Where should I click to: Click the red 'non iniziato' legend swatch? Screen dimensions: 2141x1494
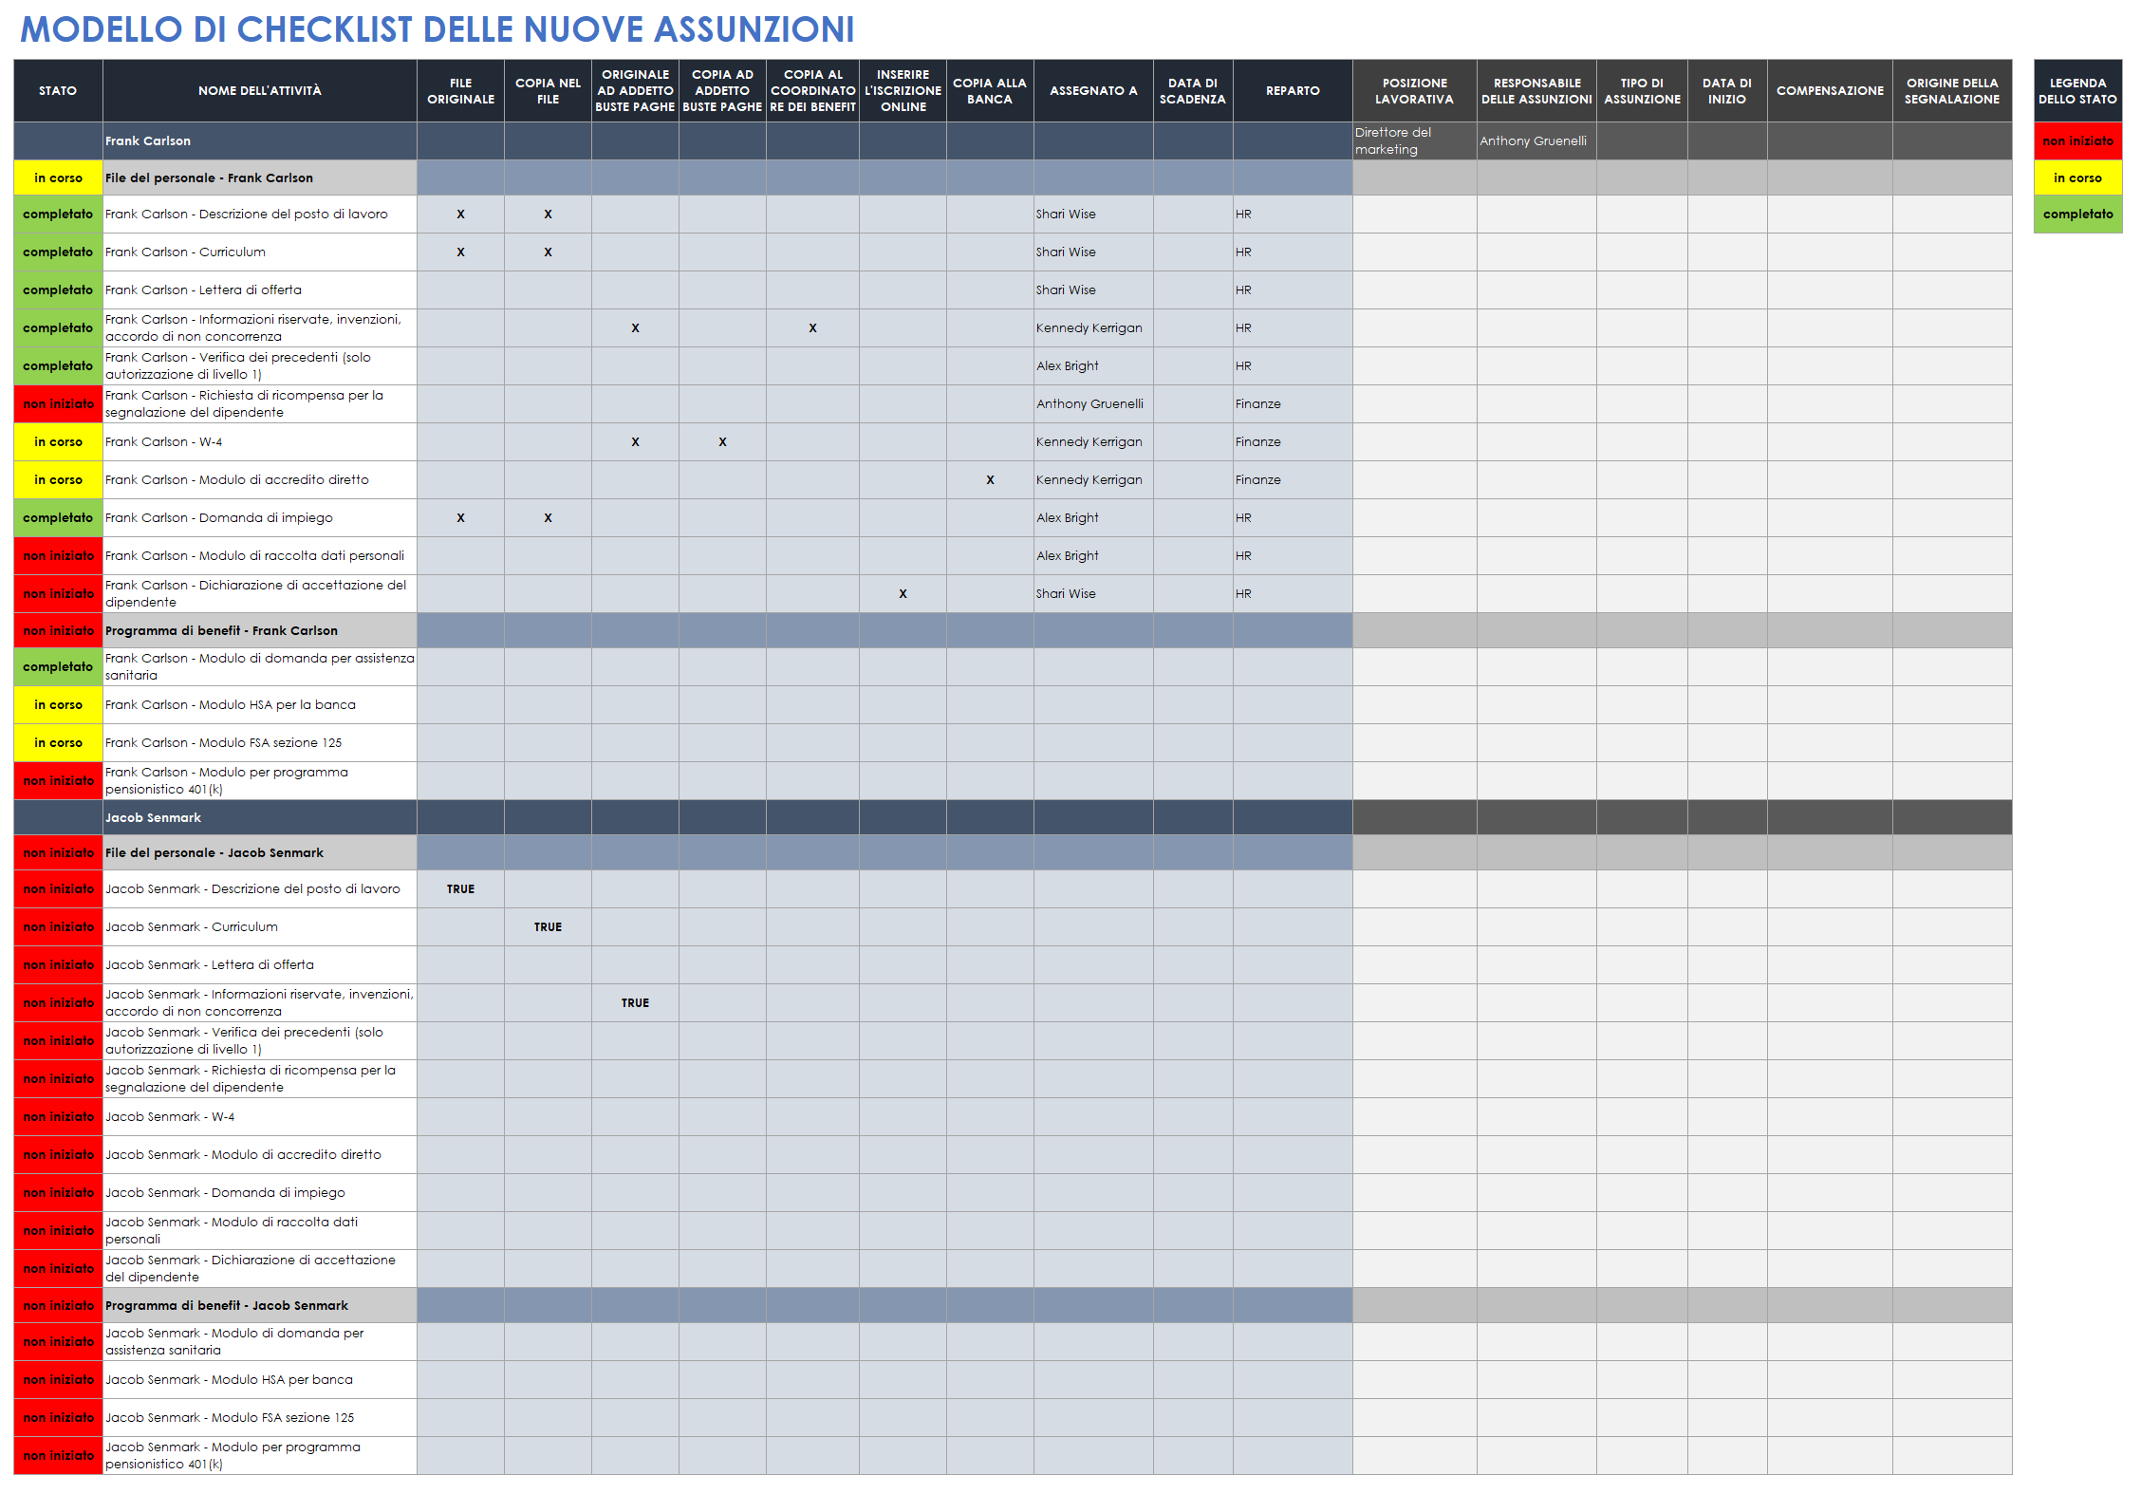[x=2077, y=140]
